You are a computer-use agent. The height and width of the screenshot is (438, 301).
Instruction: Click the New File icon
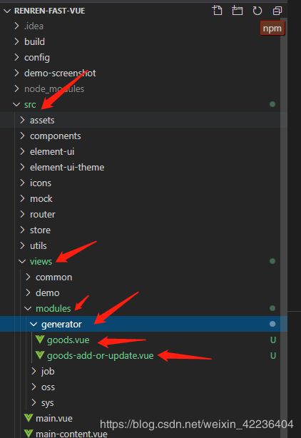coord(218,11)
